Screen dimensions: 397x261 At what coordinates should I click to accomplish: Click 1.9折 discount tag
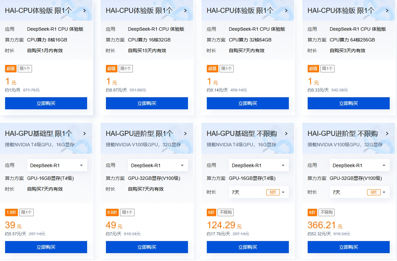click(x=11, y=212)
